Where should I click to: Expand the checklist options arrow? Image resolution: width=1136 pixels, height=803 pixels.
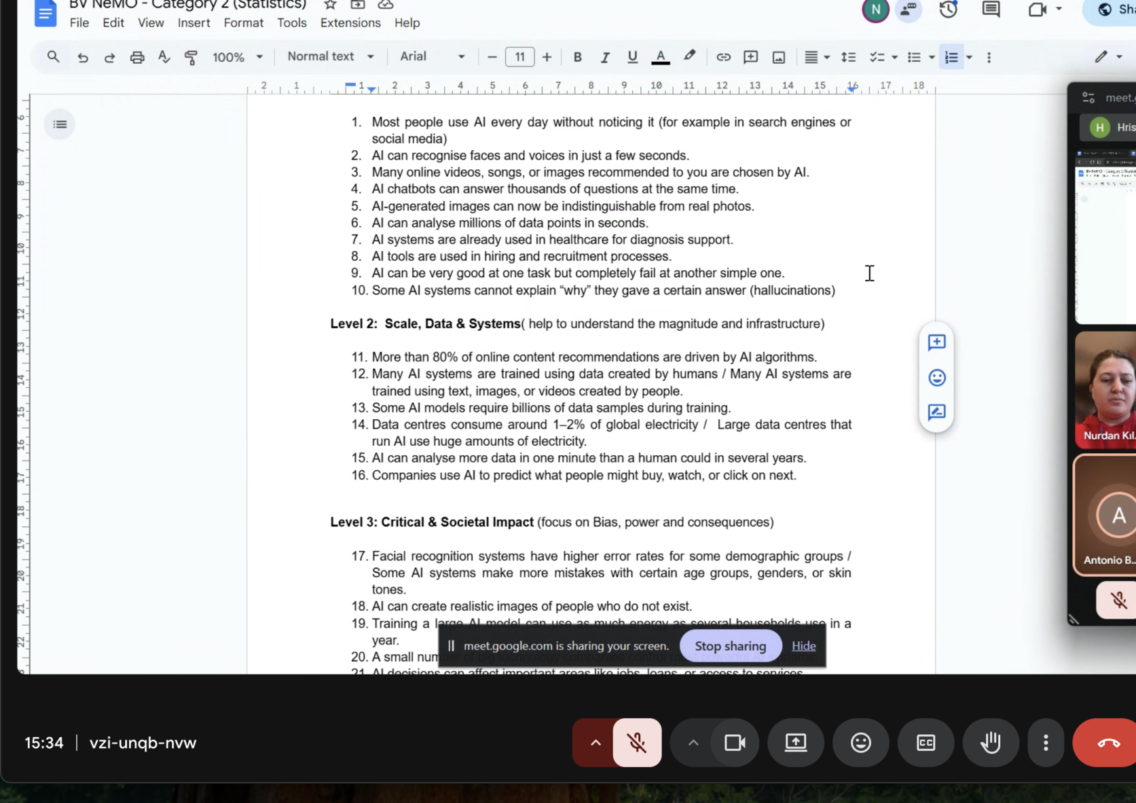point(894,58)
